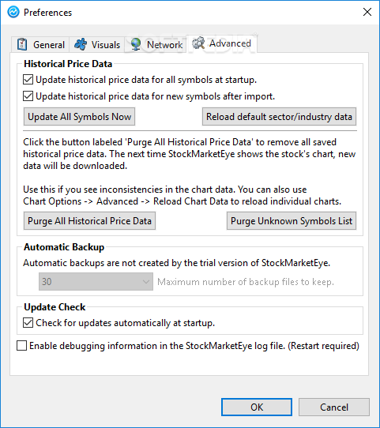380x428 pixels.
Task: Click Reload default sector/industry data
Action: (x=279, y=117)
